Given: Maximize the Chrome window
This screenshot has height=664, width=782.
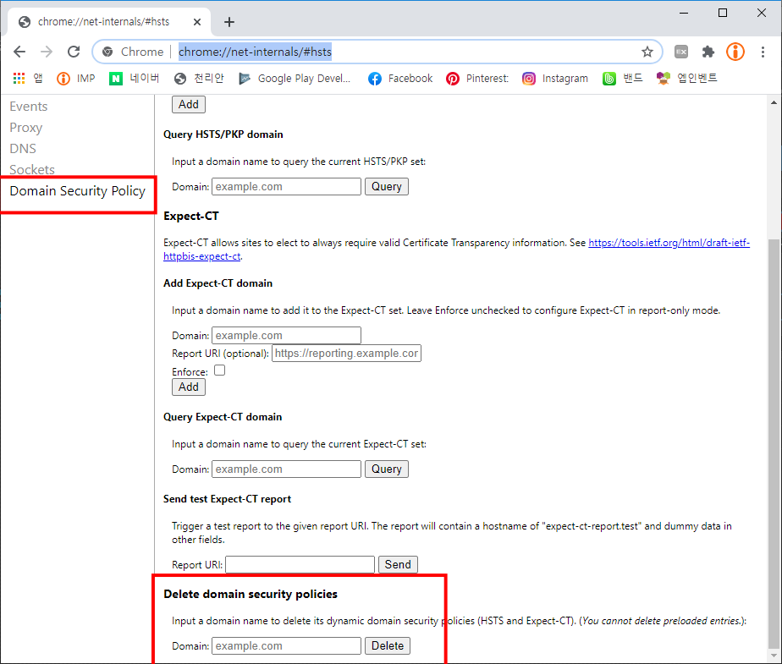Looking at the screenshot, I should 723,13.
